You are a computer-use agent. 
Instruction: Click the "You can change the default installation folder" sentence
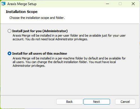click(57, 62)
